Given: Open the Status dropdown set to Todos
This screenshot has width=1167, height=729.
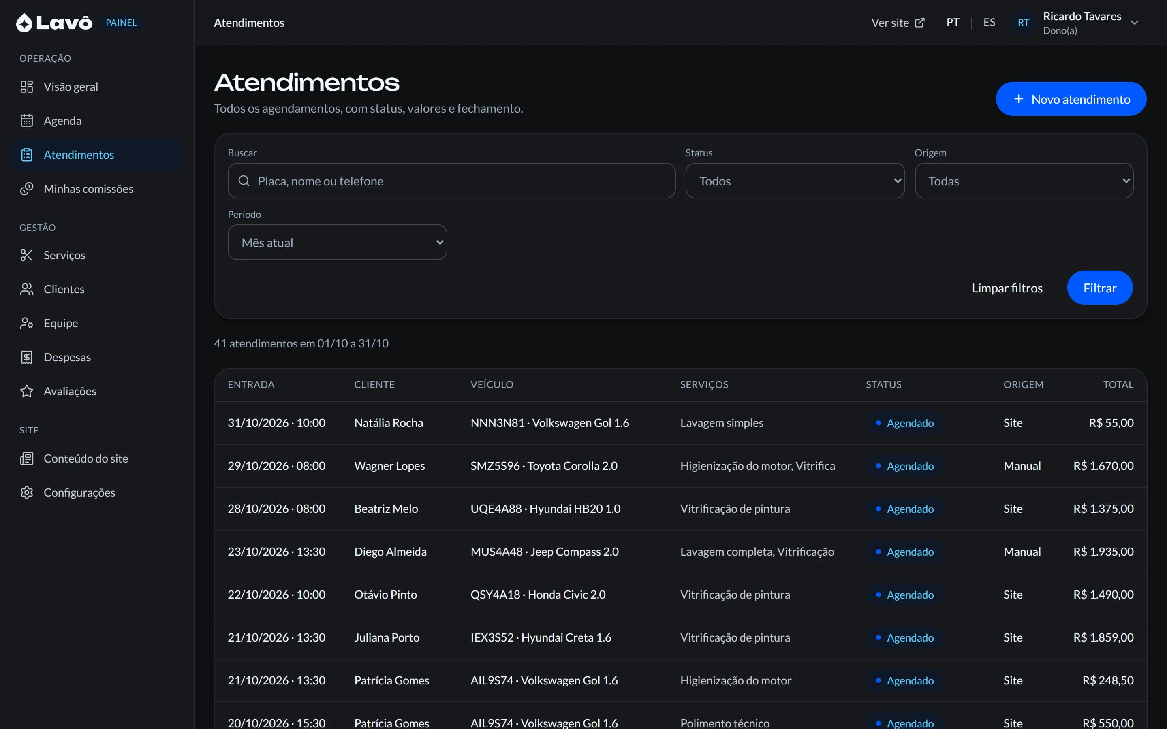Looking at the screenshot, I should tap(795, 181).
